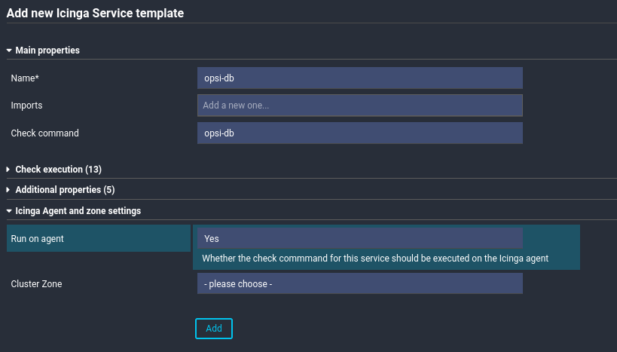Click the 'Check command' label

point(44,133)
